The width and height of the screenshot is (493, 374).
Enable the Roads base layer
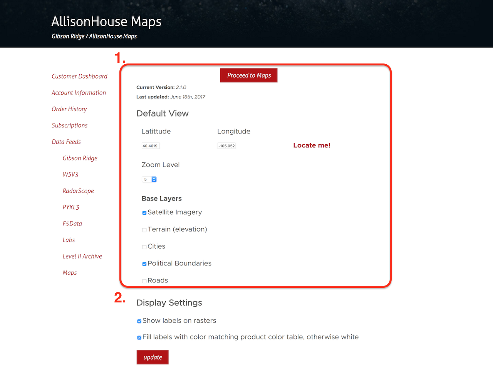point(144,281)
